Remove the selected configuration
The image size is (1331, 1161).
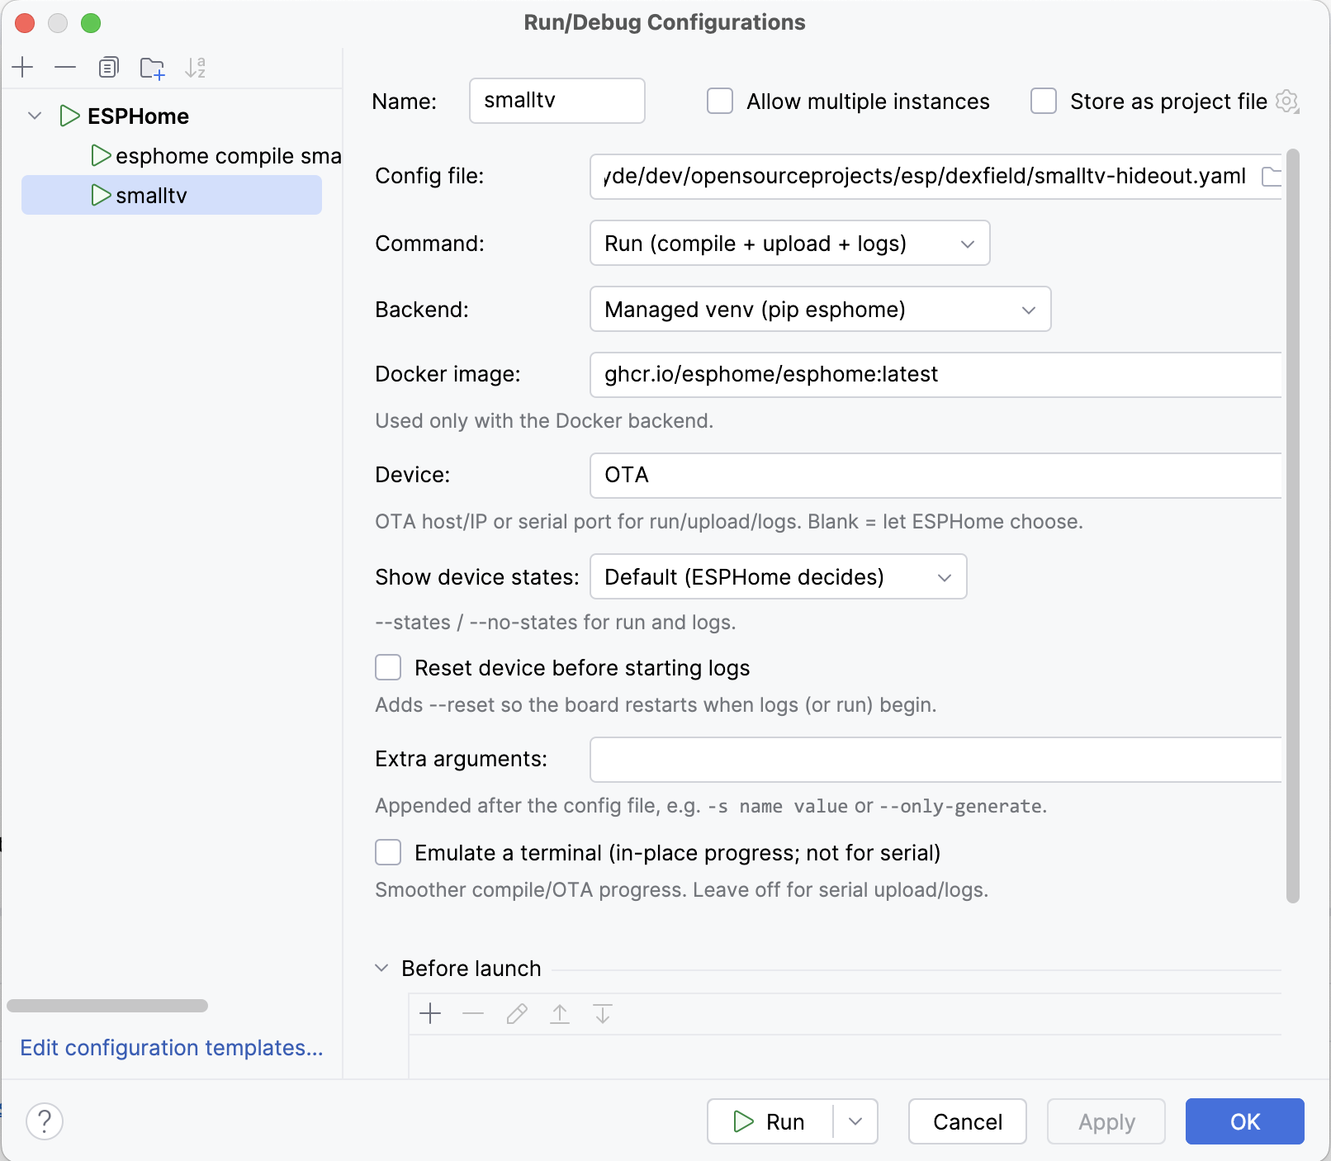(65, 67)
